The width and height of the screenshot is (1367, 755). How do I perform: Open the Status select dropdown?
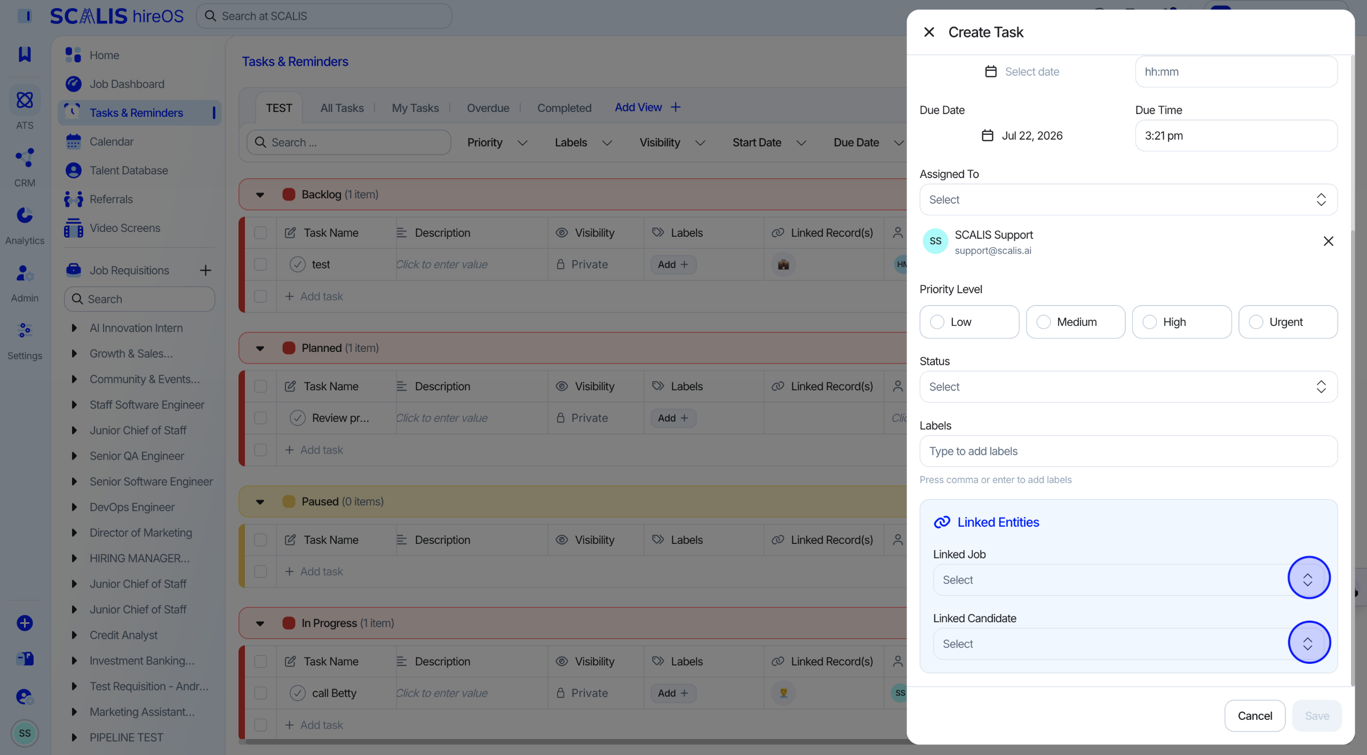[x=1128, y=387]
